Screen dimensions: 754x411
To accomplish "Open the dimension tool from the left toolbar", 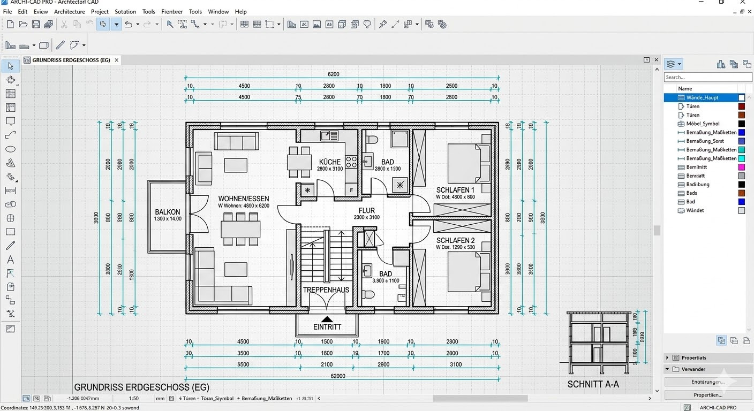I will (x=10, y=190).
